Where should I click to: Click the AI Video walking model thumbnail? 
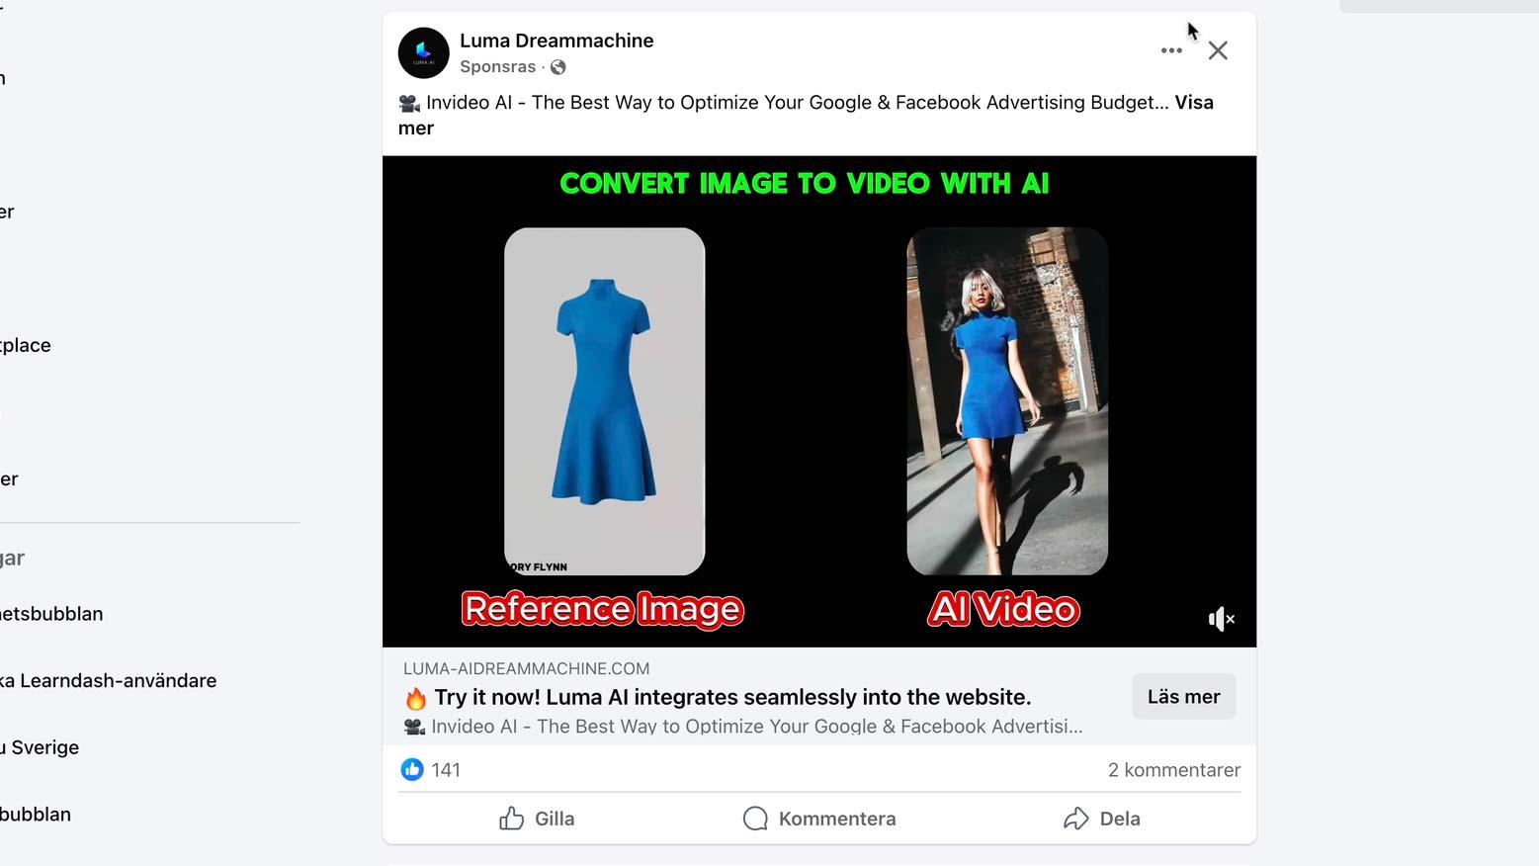pos(1007,401)
